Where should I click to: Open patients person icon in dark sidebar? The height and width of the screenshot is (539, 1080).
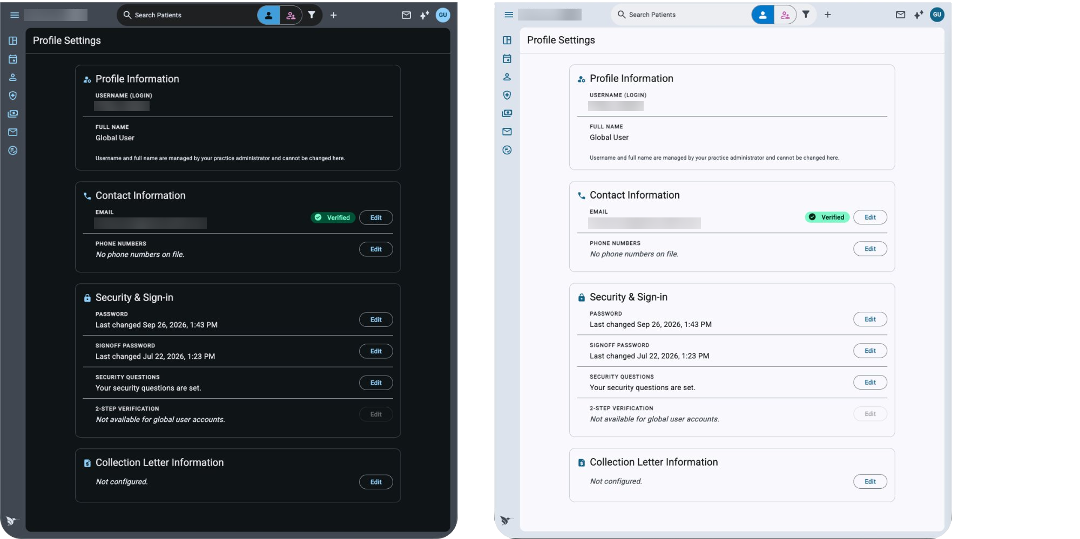click(x=13, y=77)
